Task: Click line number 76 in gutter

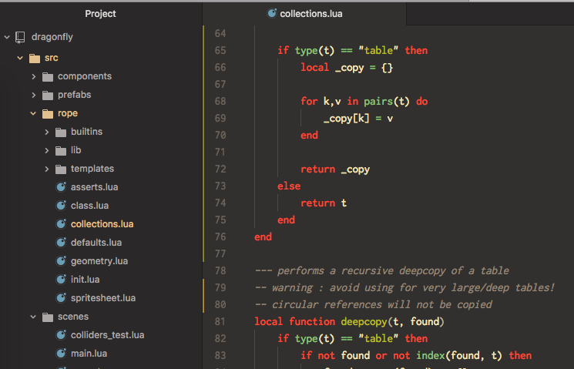Action: pos(220,236)
